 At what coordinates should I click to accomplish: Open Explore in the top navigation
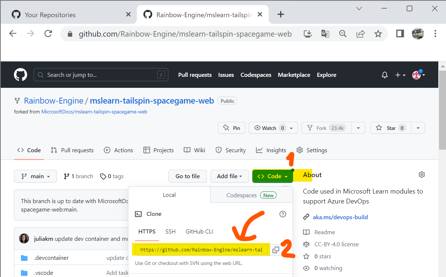[x=326, y=75]
